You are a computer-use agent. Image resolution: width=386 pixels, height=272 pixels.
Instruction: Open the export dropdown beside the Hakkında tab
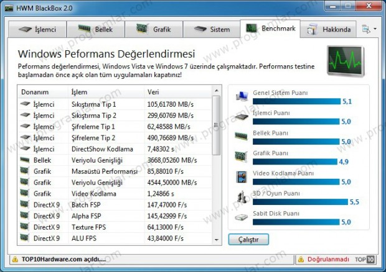tap(375, 29)
